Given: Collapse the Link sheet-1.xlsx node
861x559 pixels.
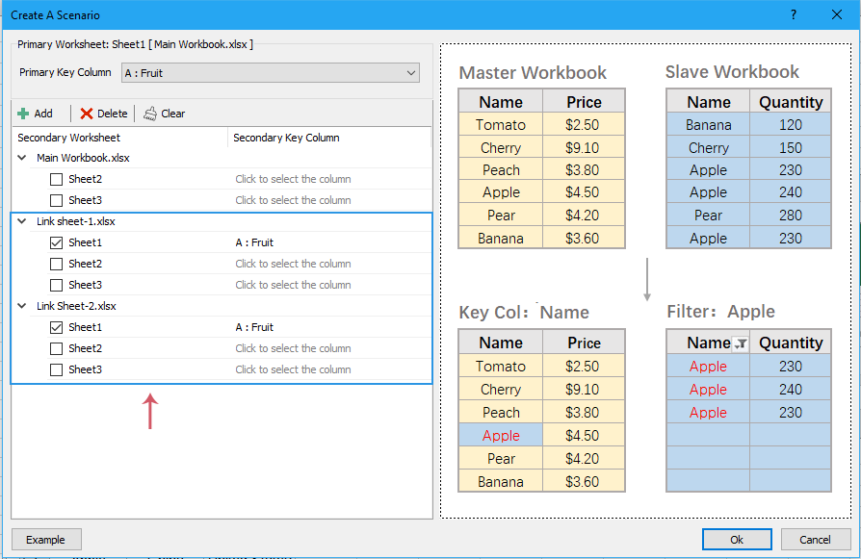Looking at the screenshot, I should coord(21,221).
